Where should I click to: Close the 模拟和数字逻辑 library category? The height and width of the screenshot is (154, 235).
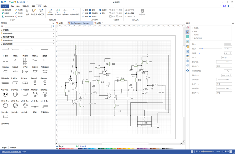click(53, 37)
